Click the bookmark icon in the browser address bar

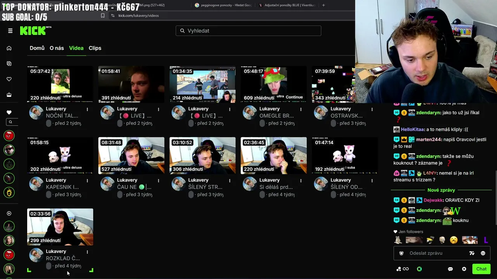[x=103, y=15]
